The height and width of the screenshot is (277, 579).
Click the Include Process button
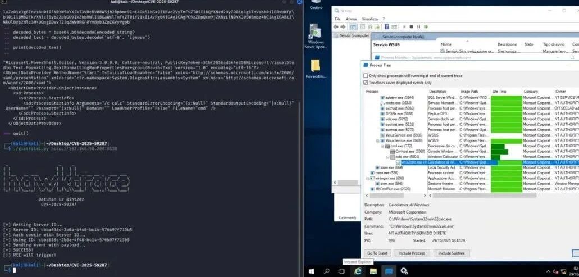tap(412, 253)
